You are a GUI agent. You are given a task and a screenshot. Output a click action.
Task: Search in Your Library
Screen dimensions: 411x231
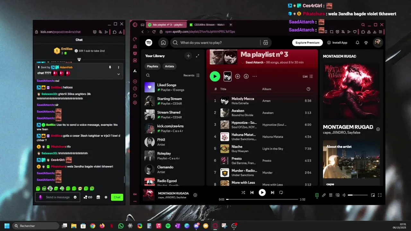click(x=148, y=75)
